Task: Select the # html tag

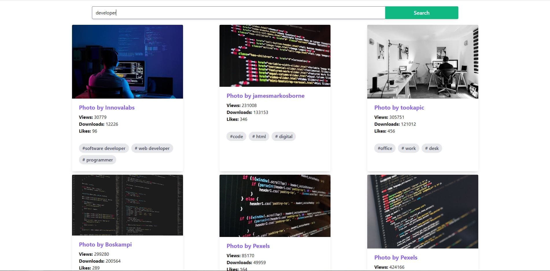Action: point(259,136)
